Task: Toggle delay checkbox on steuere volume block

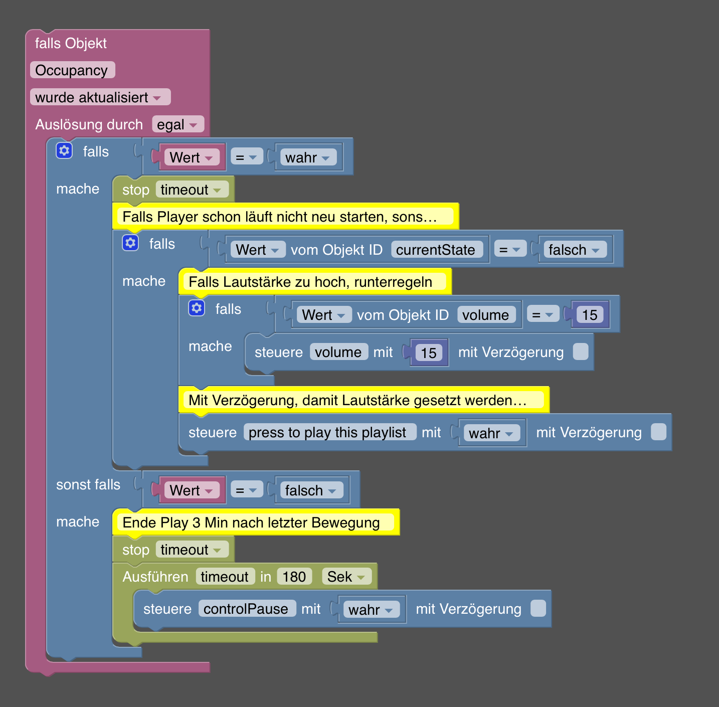Action: click(x=581, y=351)
